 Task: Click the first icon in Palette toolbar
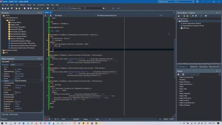tap(178, 74)
